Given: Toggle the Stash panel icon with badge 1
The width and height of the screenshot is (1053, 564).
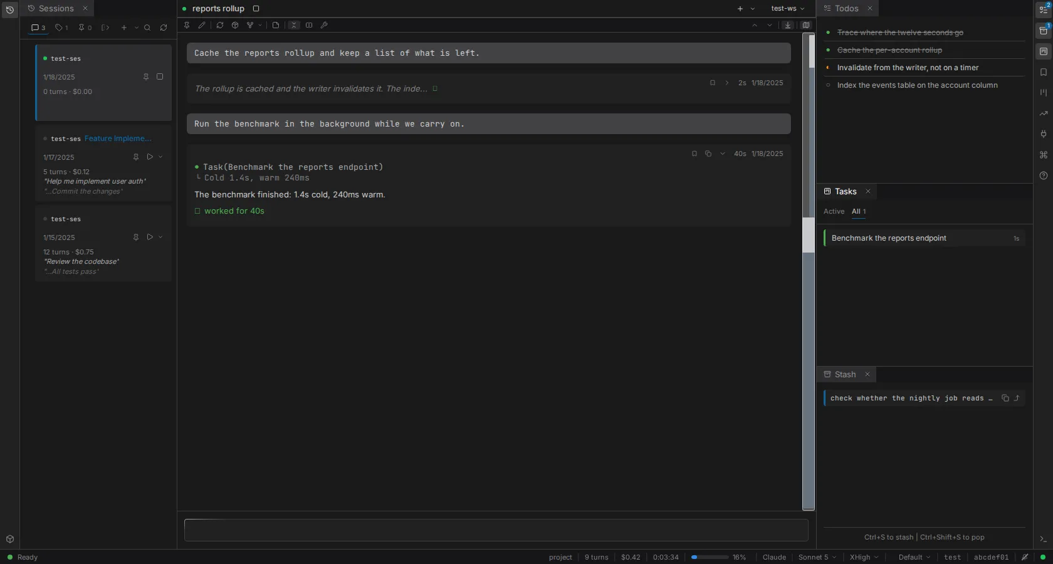Looking at the screenshot, I should coord(1044,31).
